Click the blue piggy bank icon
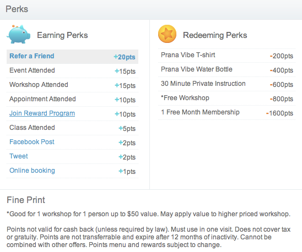This screenshot has height=252, width=302. 19,34
